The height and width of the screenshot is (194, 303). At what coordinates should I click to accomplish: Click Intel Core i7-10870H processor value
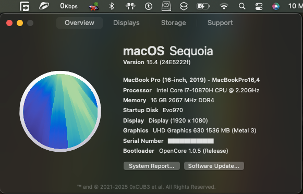click(208, 90)
